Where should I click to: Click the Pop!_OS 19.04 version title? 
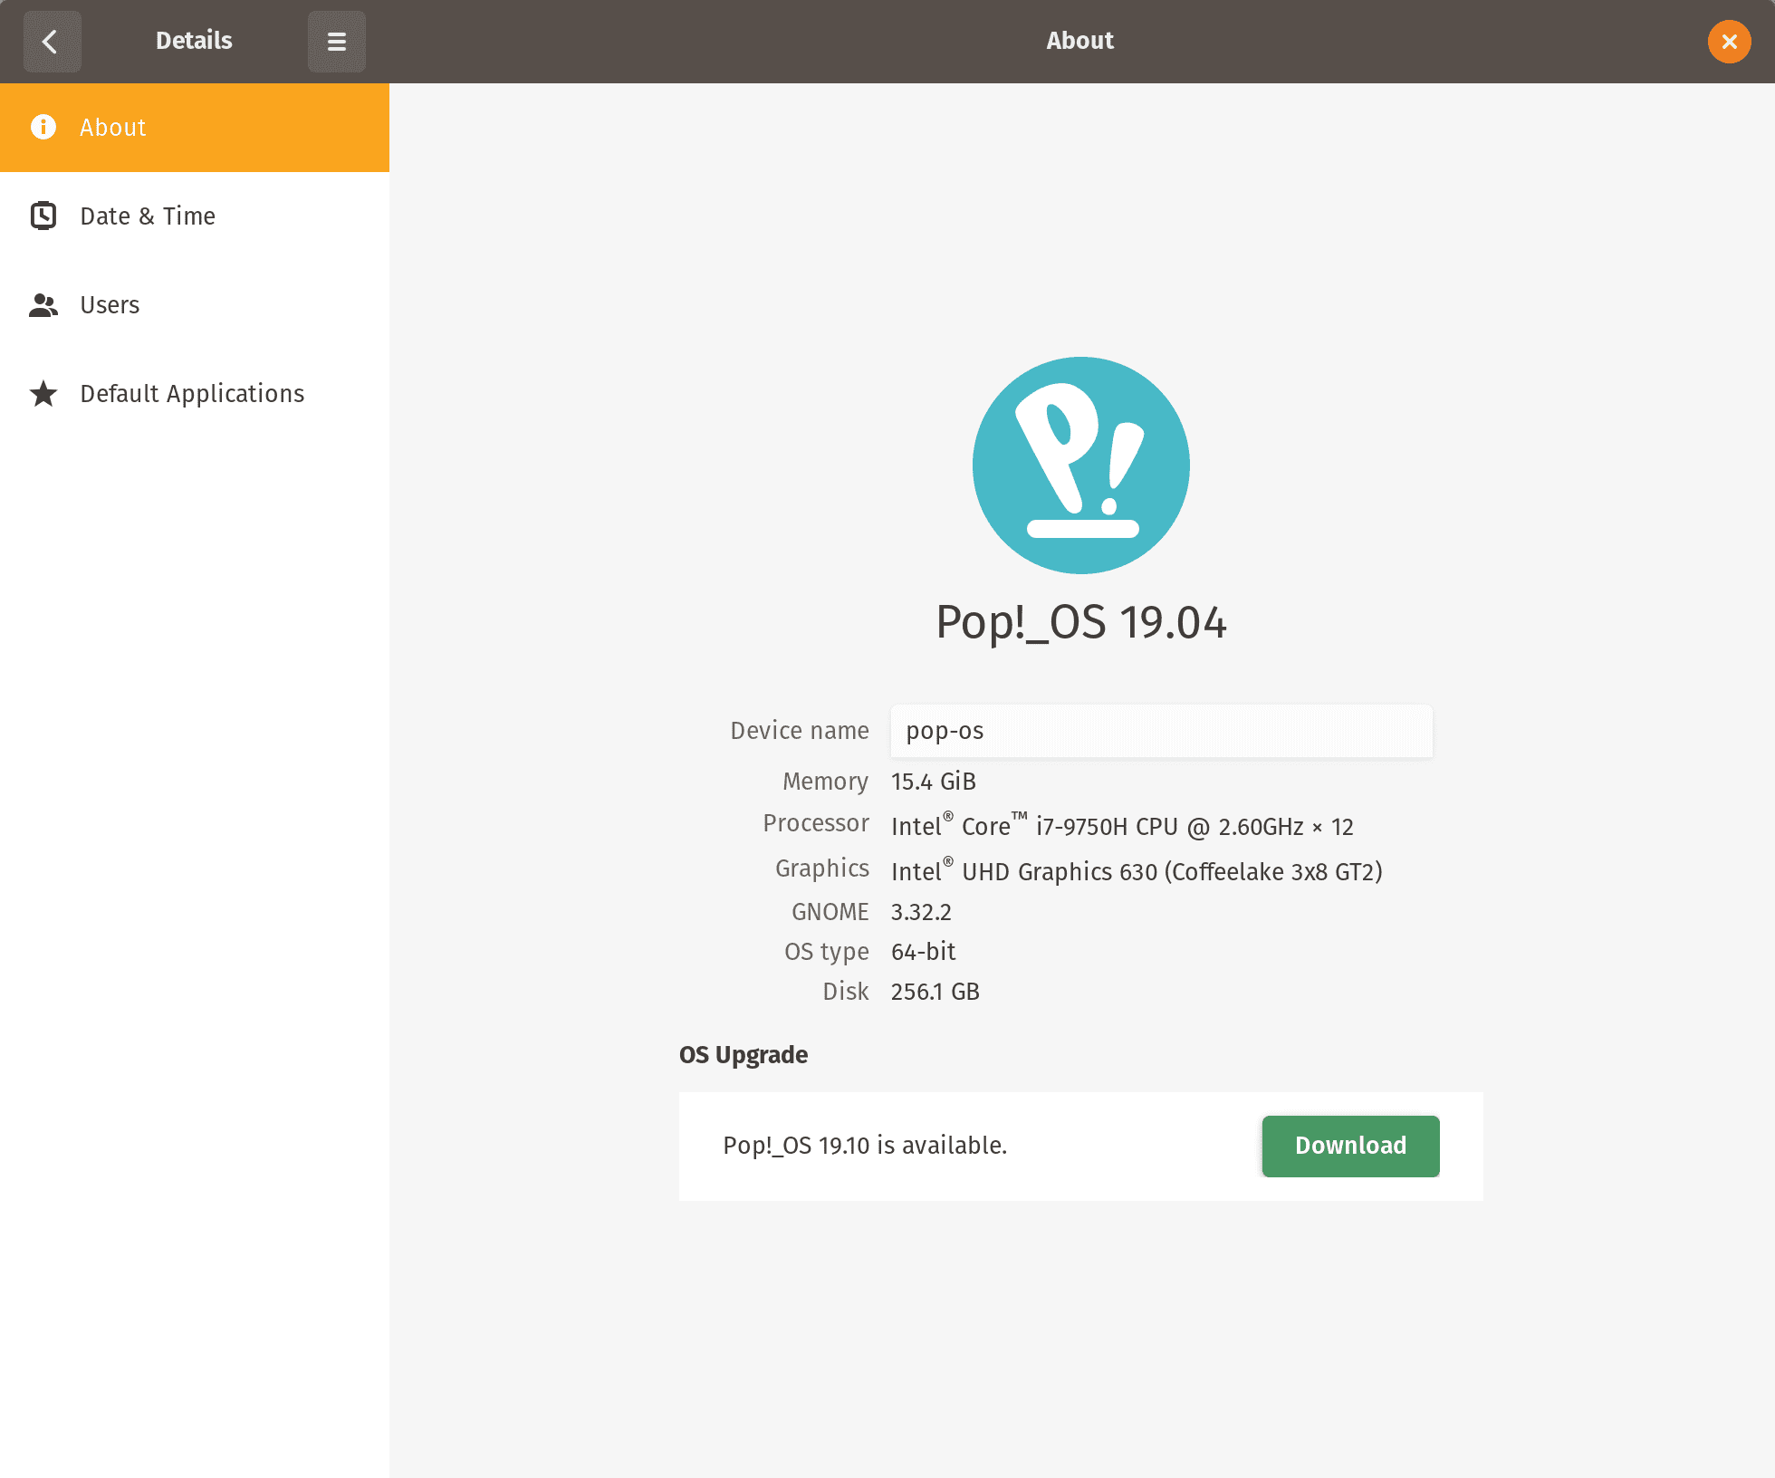tap(1080, 622)
